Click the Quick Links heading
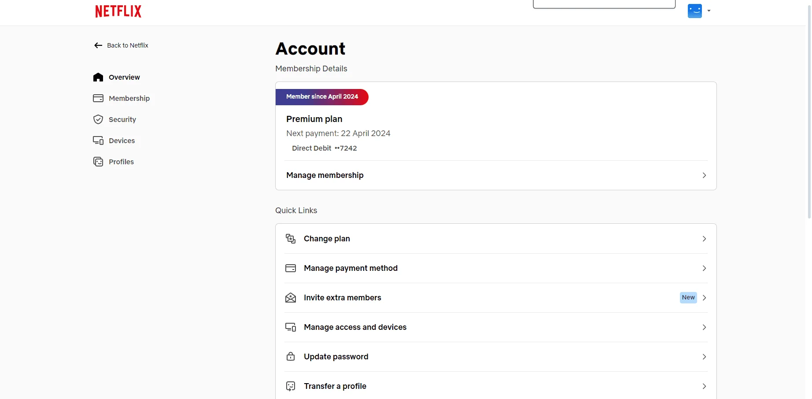 tap(296, 211)
